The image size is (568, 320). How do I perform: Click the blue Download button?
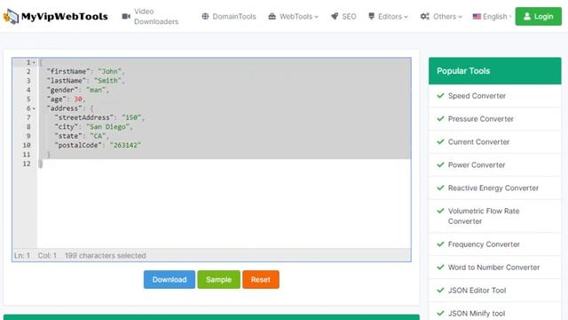pyautogui.click(x=170, y=279)
